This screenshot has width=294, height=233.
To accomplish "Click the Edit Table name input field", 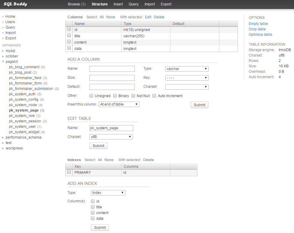I will point(111,128).
